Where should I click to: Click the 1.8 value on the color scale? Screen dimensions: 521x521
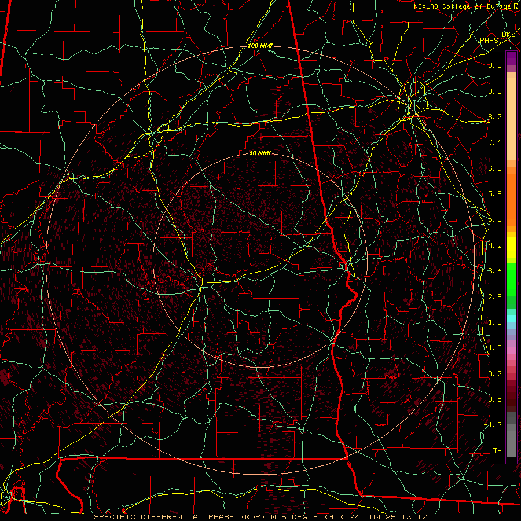point(495,322)
